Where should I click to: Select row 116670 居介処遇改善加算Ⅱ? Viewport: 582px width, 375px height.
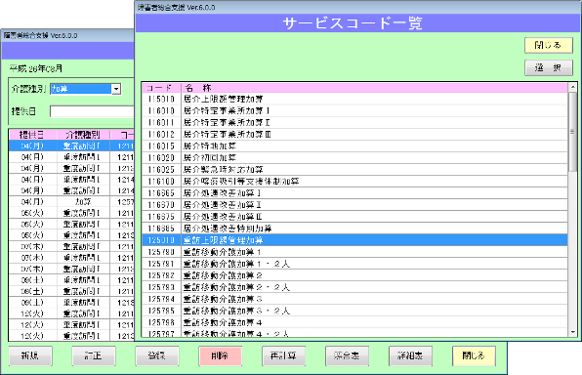pos(354,205)
